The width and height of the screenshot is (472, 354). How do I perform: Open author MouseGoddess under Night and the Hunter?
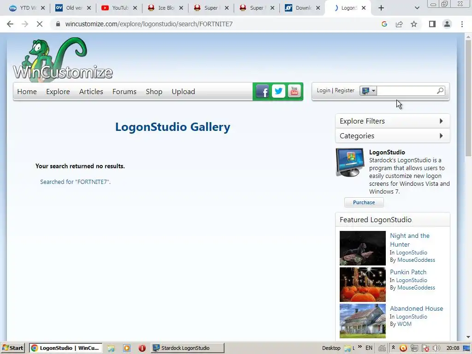[x=416, y=260]
